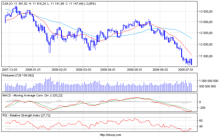Image resolution: width=220 pixels, height=137 pixels.
Task: Select the 12 000,00 price axis label
Action: (x=206, y=44)
